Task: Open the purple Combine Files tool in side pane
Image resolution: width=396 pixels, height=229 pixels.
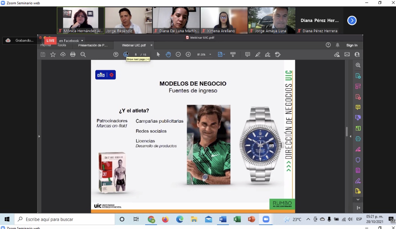Action: click(x=358, y=118)
